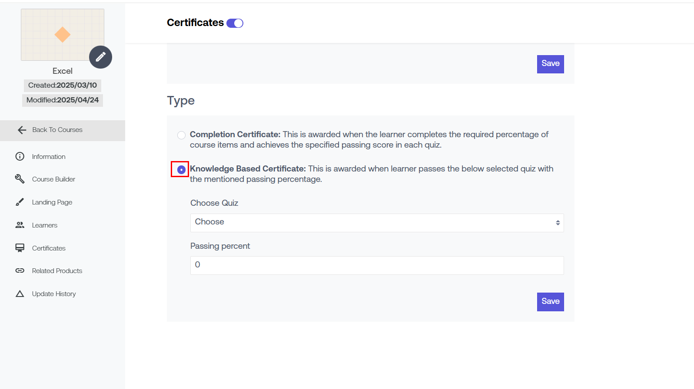
Task: Click the Excel course thumbnail image
Action: point(62,35)
